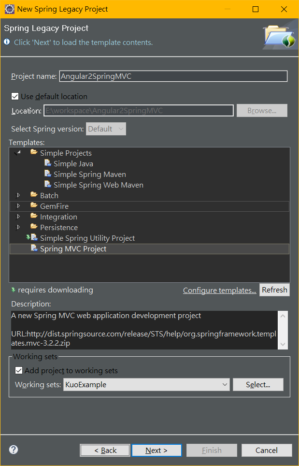The width and height of the screenshot is (299, 466).
Task: Select the Simple Spring Maven template icon
Action: tap(47, 174)
